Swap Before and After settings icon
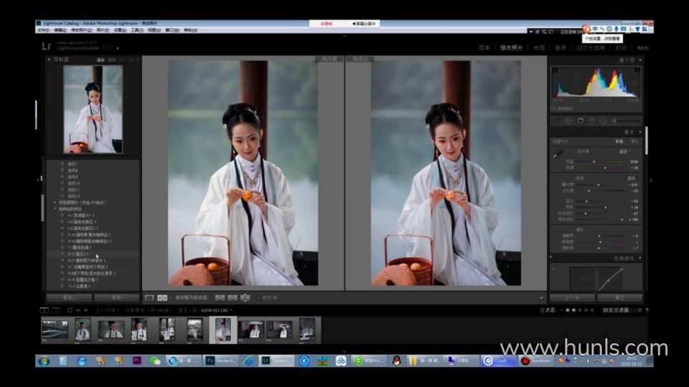 tap(245, 298)
